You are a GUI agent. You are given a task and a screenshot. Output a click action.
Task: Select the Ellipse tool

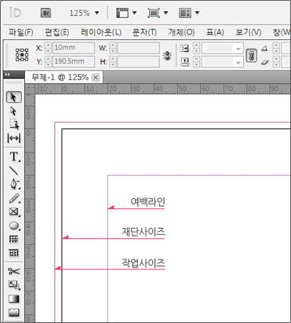(x=14, y=226)
